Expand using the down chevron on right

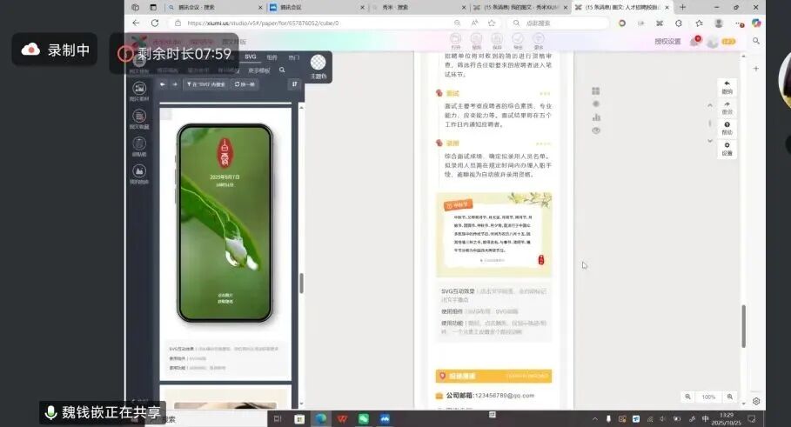(x=710, y=141)
